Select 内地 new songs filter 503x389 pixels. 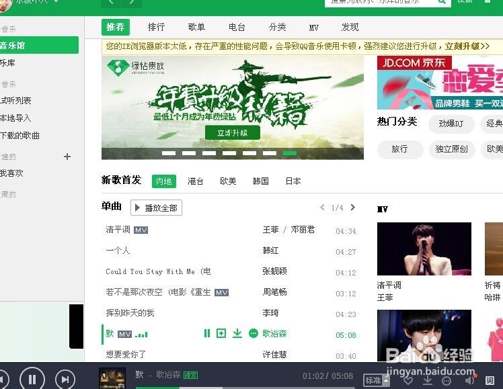pos(164,181)
